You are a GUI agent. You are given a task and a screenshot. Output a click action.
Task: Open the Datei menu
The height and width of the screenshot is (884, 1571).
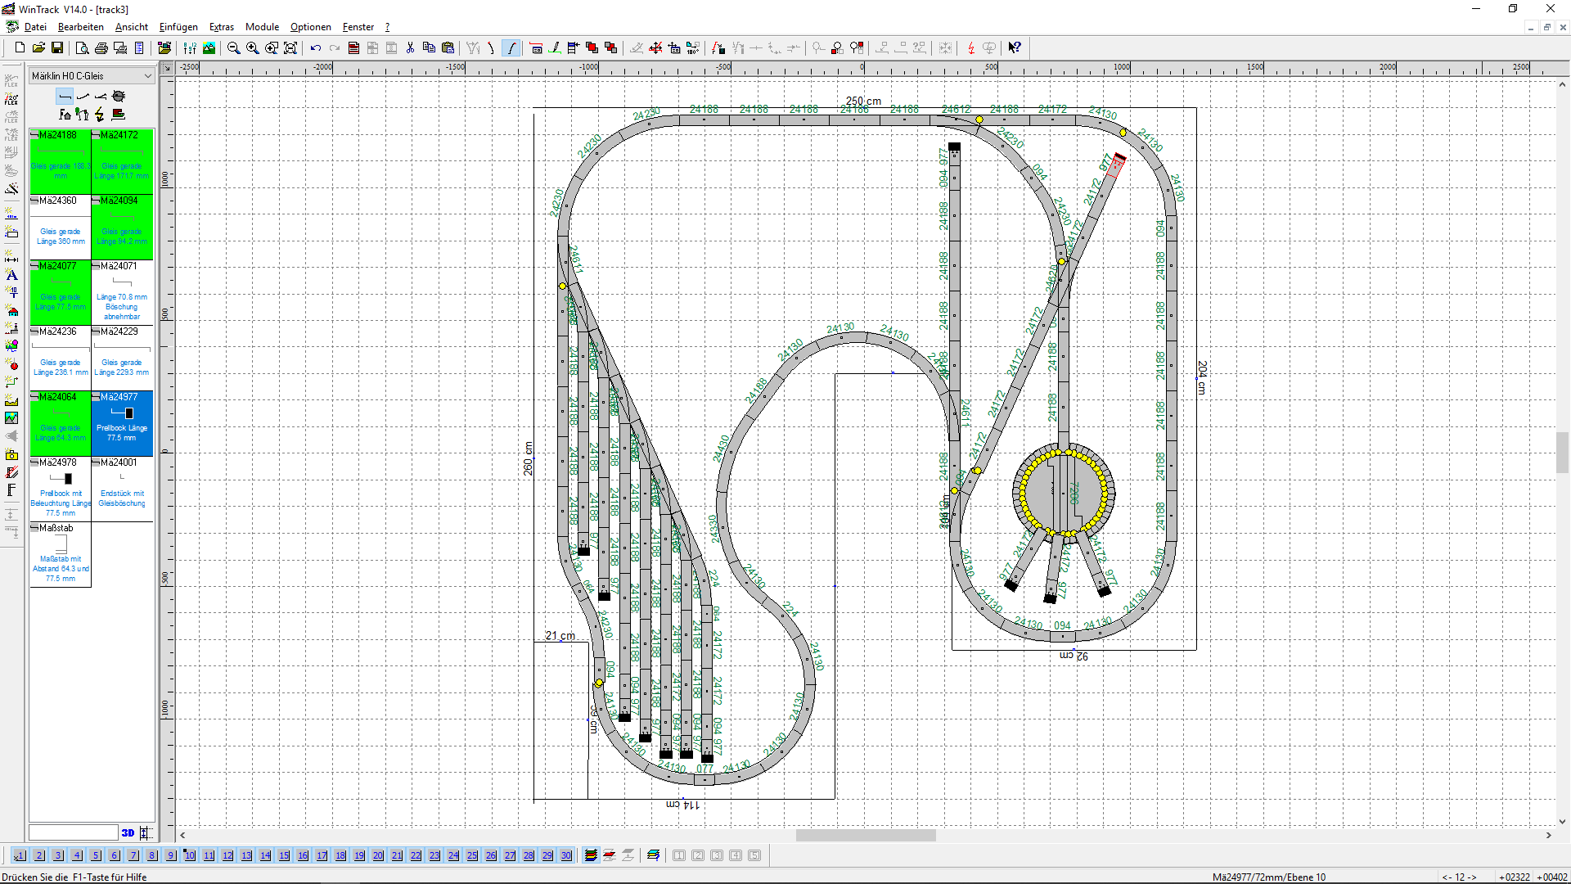(x=35, y=27)
